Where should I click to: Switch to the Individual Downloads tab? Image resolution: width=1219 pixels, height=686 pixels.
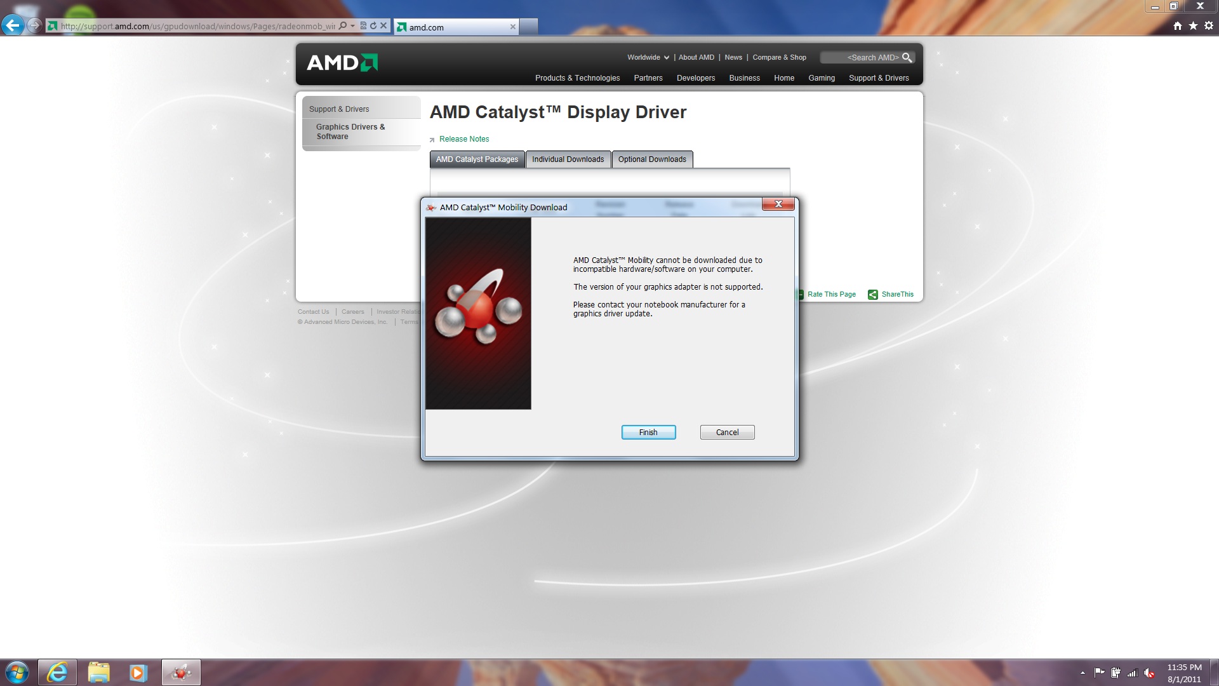568,159
